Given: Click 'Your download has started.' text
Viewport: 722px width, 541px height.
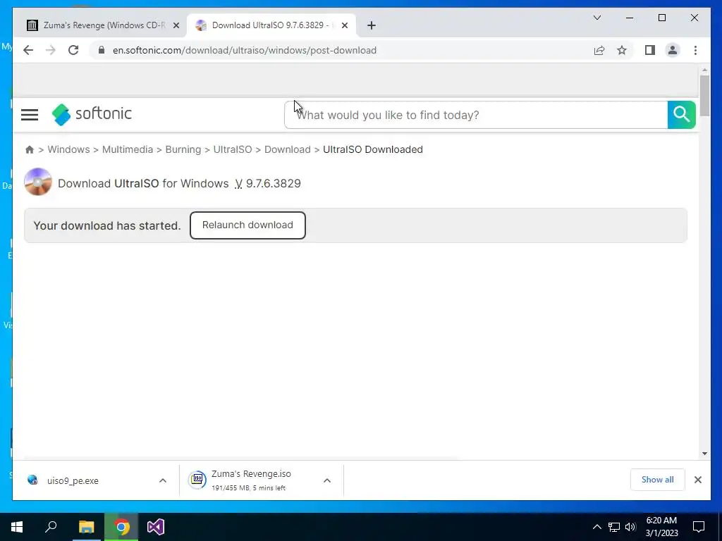Looking at the screenshot, I should pyautogui.click(x=107, y=225).
